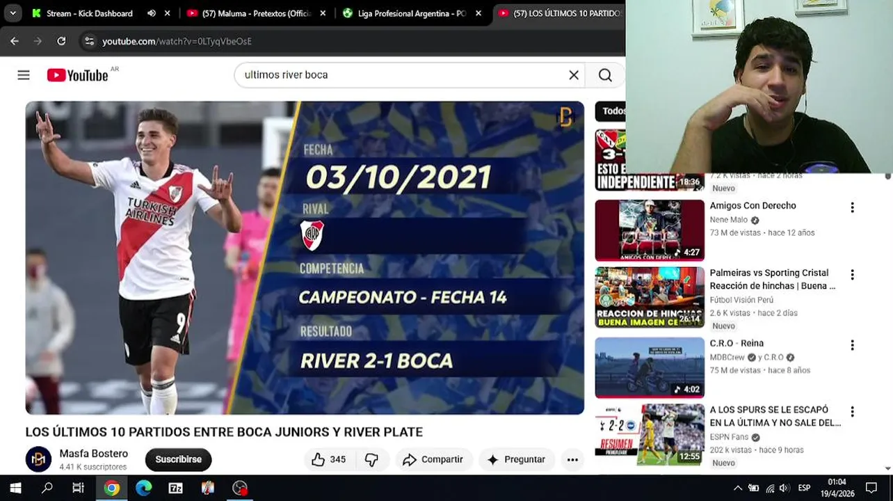Viewport: 893px width, 501px height.
Task: Click the Compartir share button
Action: tap(434, 459)
